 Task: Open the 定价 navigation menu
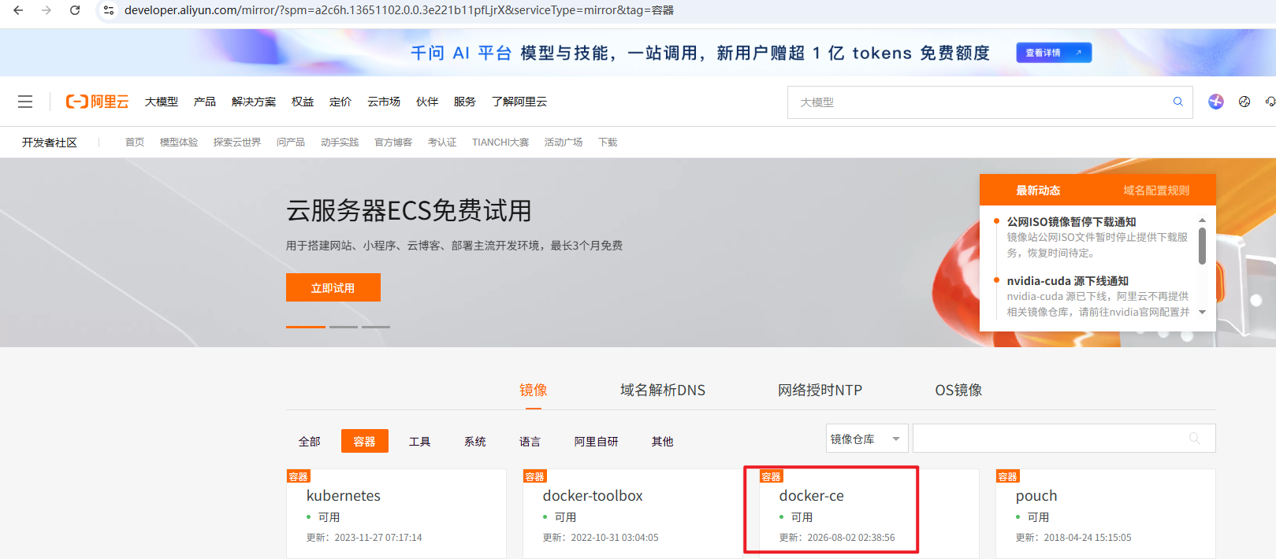[340, 102]
